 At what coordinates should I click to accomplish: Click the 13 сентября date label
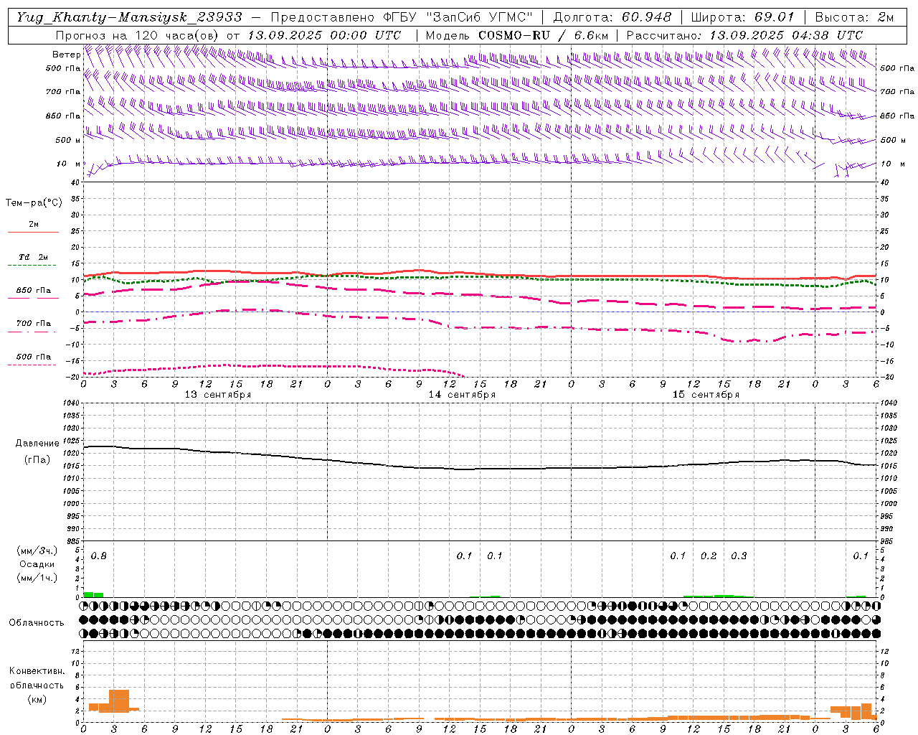point(218,394)
